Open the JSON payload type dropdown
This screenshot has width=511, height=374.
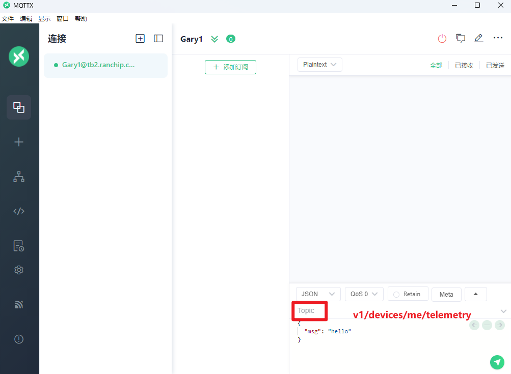coord(318,294)
